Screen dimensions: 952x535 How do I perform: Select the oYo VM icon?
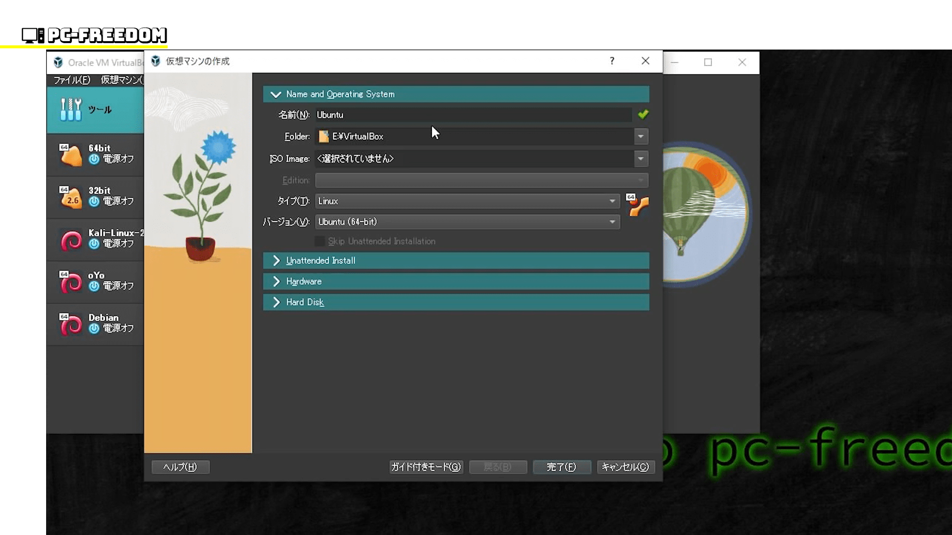[71, 282]
